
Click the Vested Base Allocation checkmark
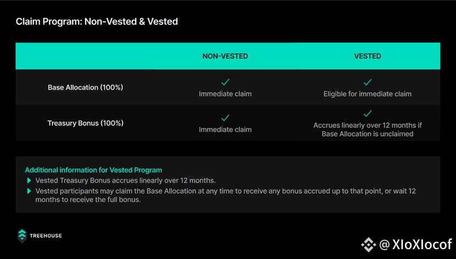(x=368, y=82)
